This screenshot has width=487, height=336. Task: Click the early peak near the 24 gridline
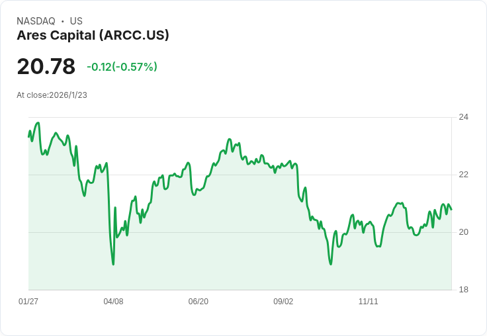(38, 122)
